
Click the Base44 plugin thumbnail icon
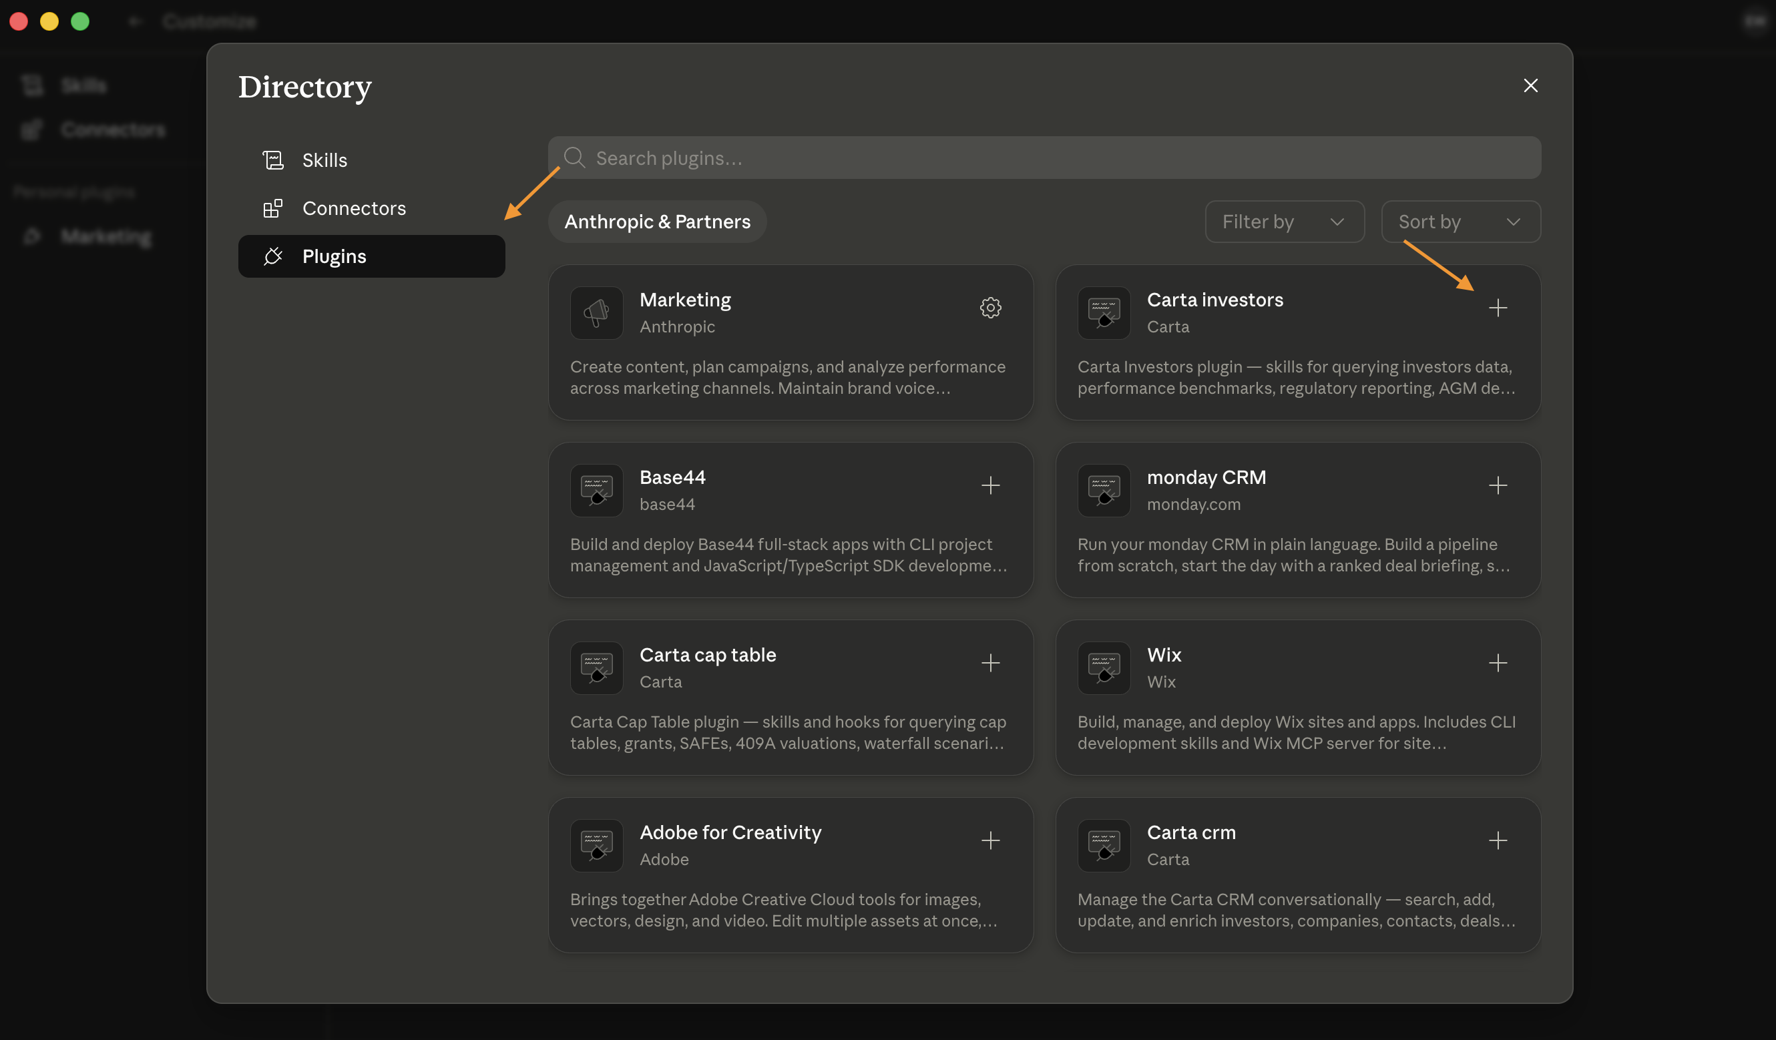596,491
